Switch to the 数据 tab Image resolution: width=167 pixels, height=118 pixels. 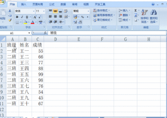(63, 4)
